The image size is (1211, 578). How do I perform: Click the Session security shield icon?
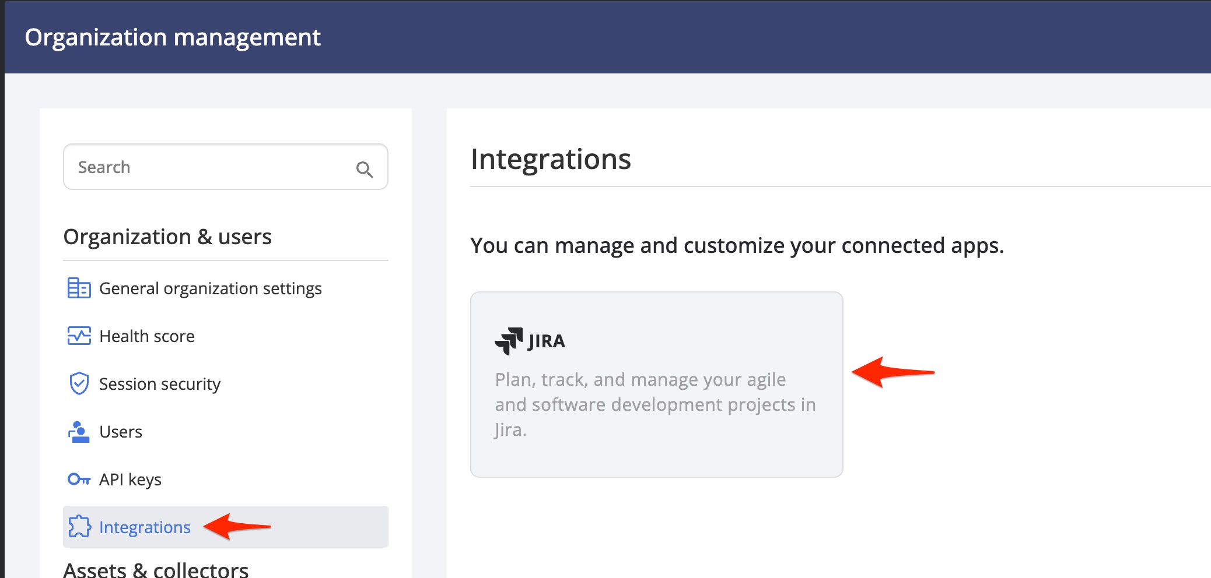coord(80,383)
